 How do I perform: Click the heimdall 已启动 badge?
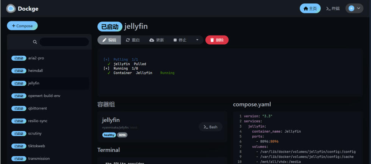tap(19, 71)
